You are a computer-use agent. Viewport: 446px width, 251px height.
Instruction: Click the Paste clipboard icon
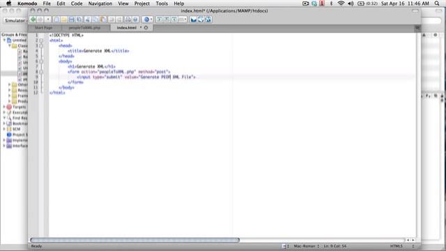pos(103,20)
